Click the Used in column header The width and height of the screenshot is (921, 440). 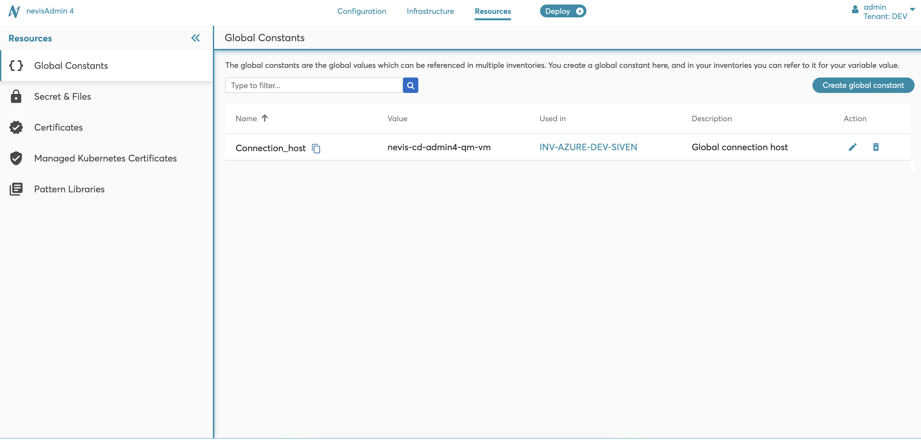click(552, 119)
